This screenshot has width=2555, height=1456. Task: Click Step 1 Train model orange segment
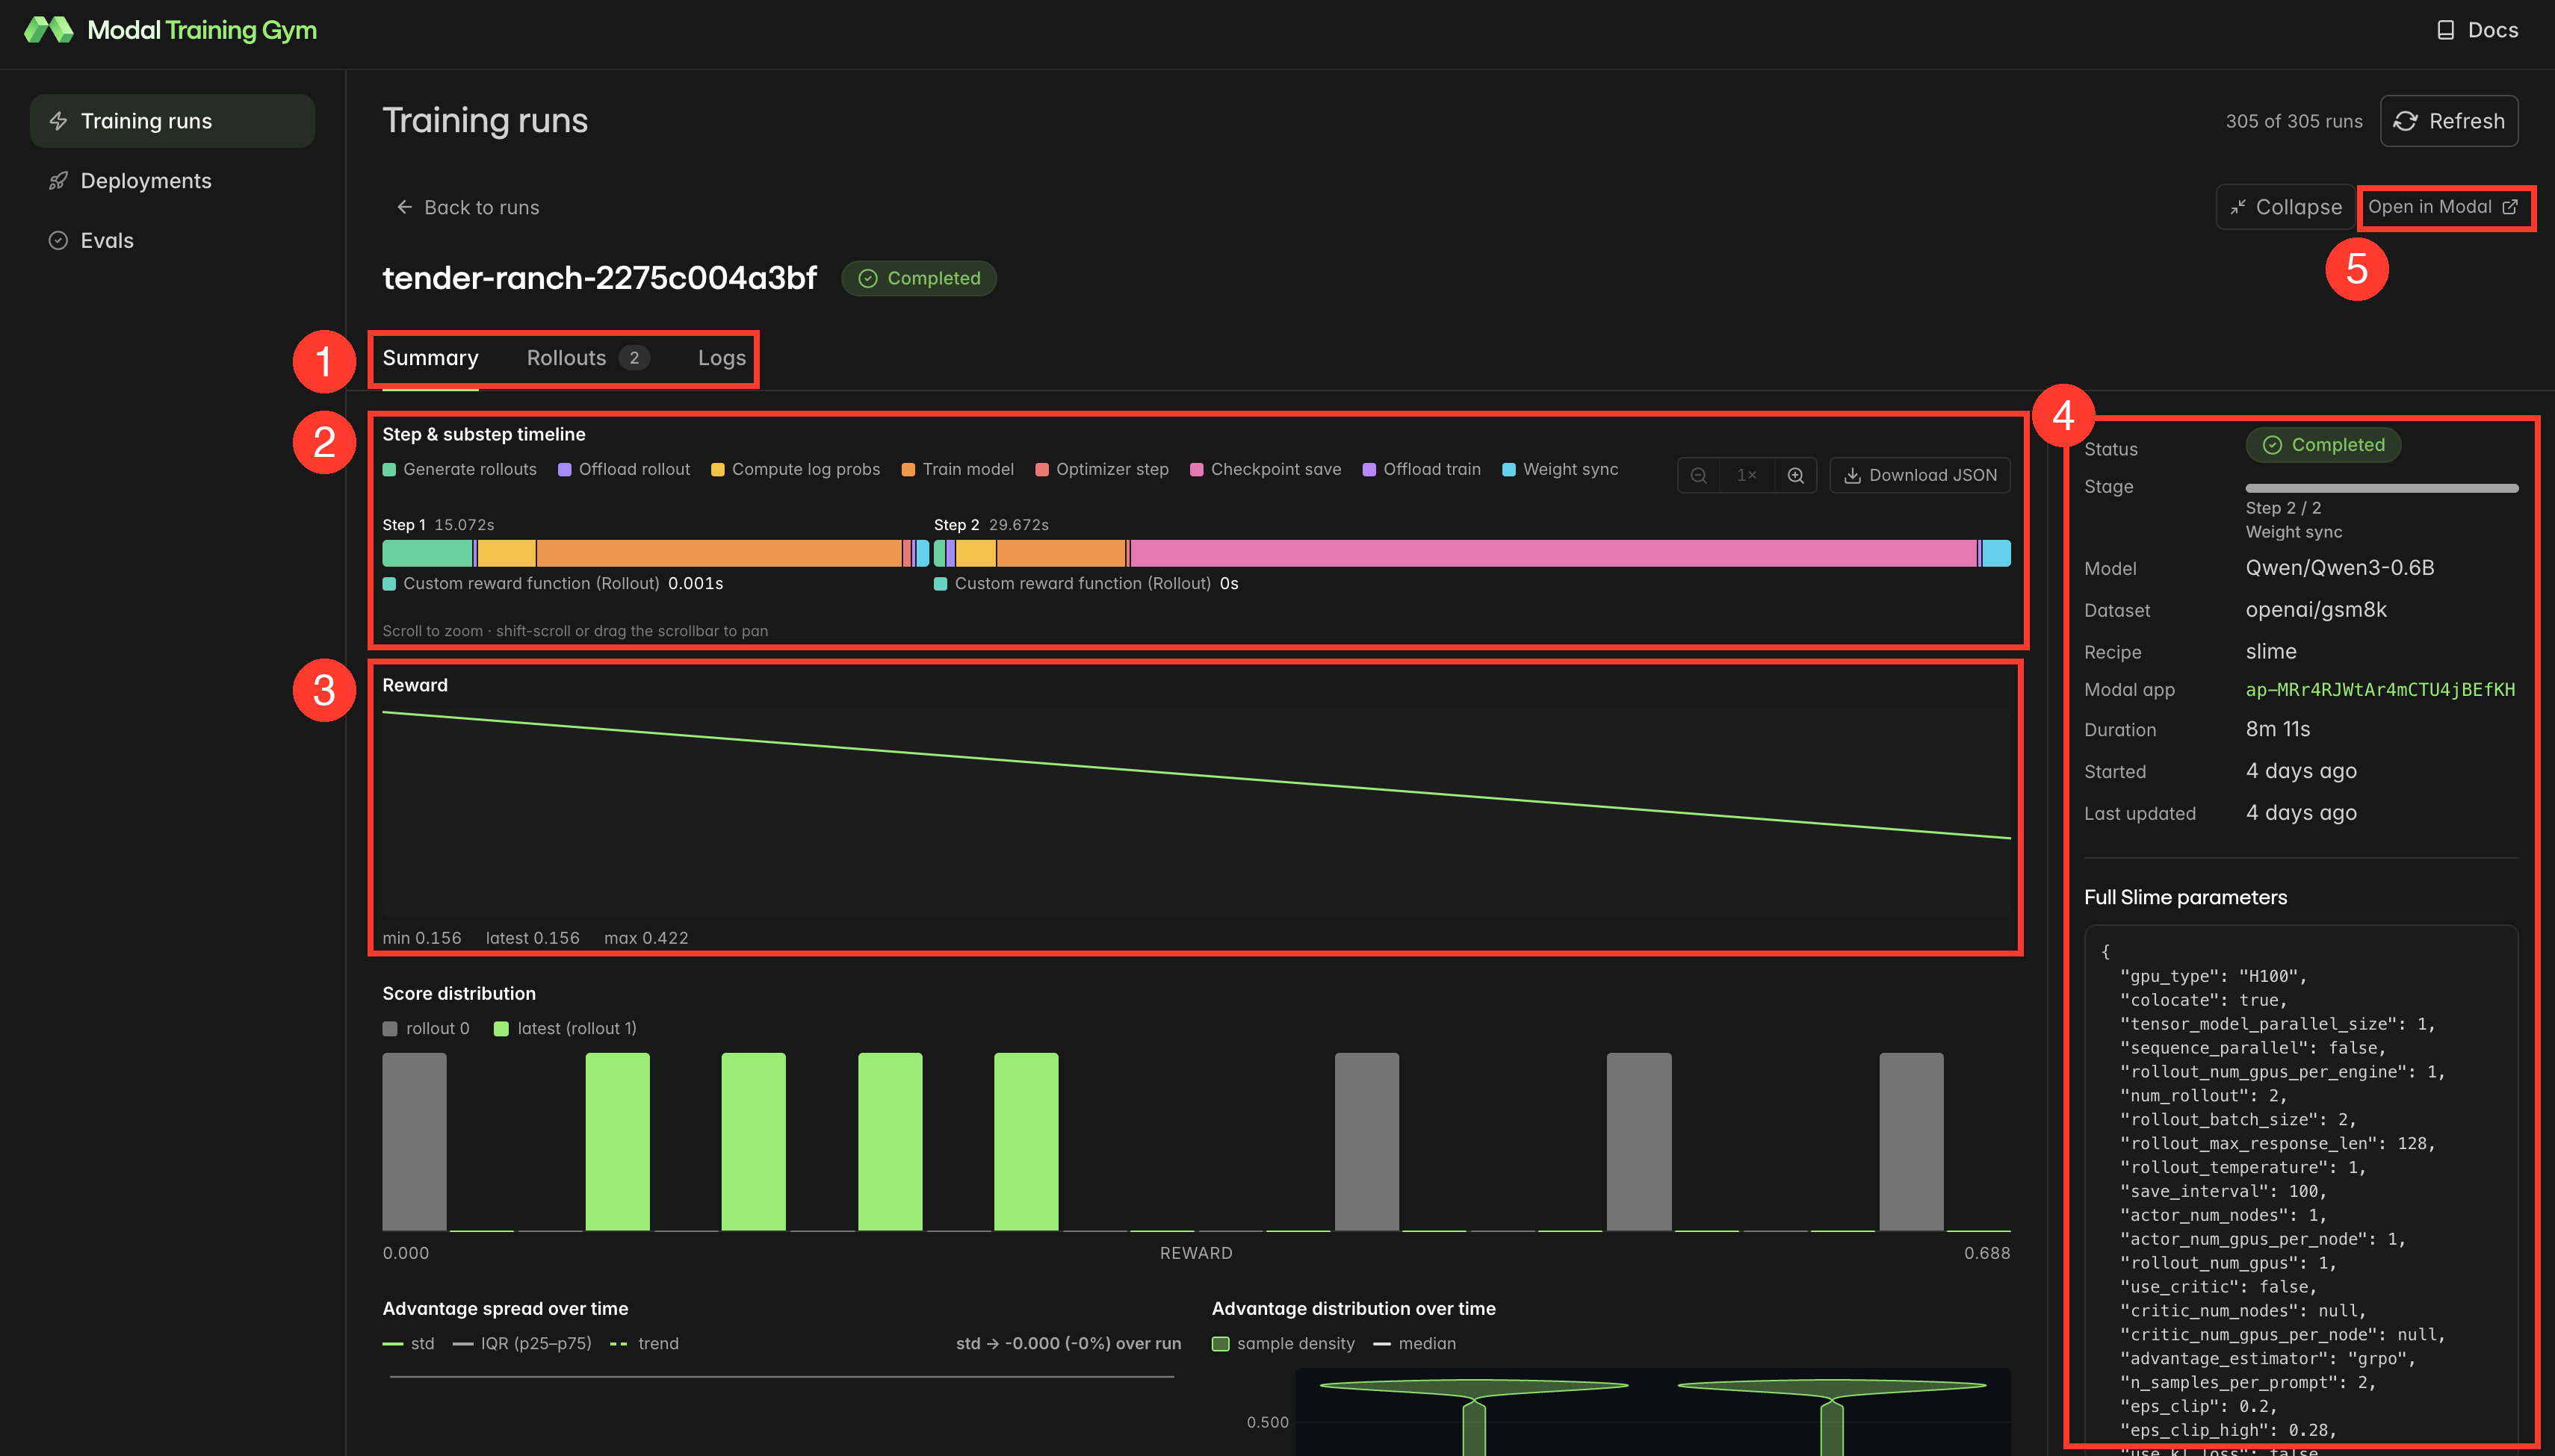pos(719,553)
